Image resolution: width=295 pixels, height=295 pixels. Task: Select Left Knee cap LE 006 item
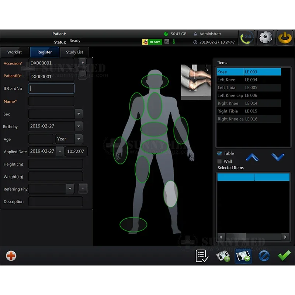pyautogui.click(x=249, y=96)
